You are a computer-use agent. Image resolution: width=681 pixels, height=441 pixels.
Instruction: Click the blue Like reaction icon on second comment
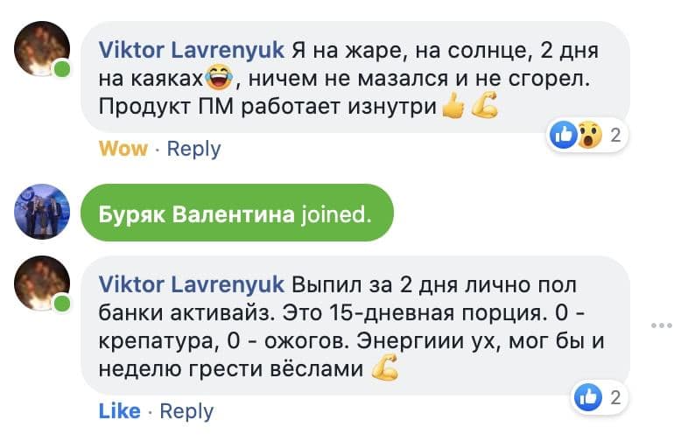click(587, 398)
